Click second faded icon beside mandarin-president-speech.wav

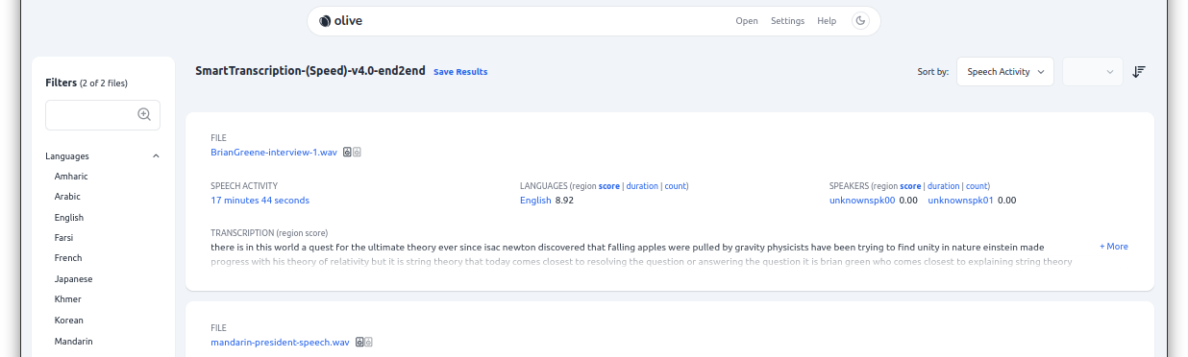(x=368, y=342)
